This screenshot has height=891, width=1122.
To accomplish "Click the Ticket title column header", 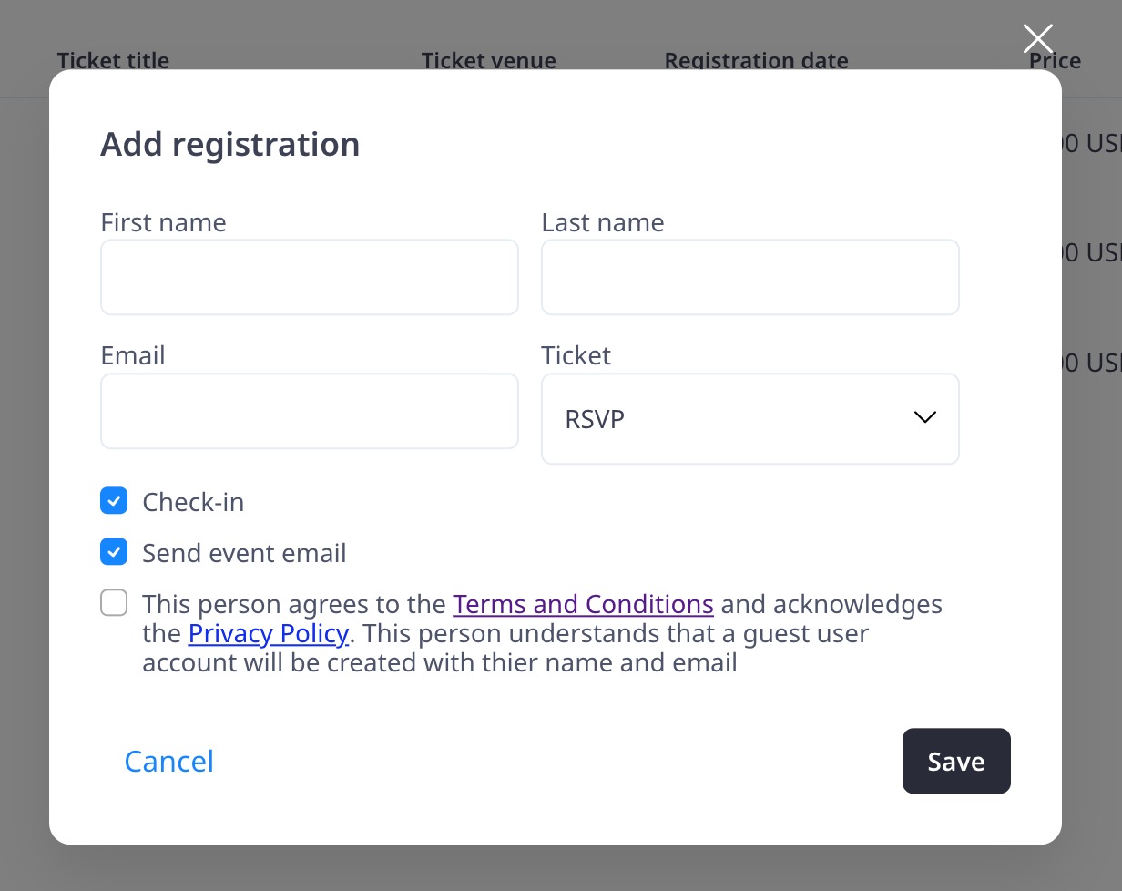I will [x=113, y=61].
